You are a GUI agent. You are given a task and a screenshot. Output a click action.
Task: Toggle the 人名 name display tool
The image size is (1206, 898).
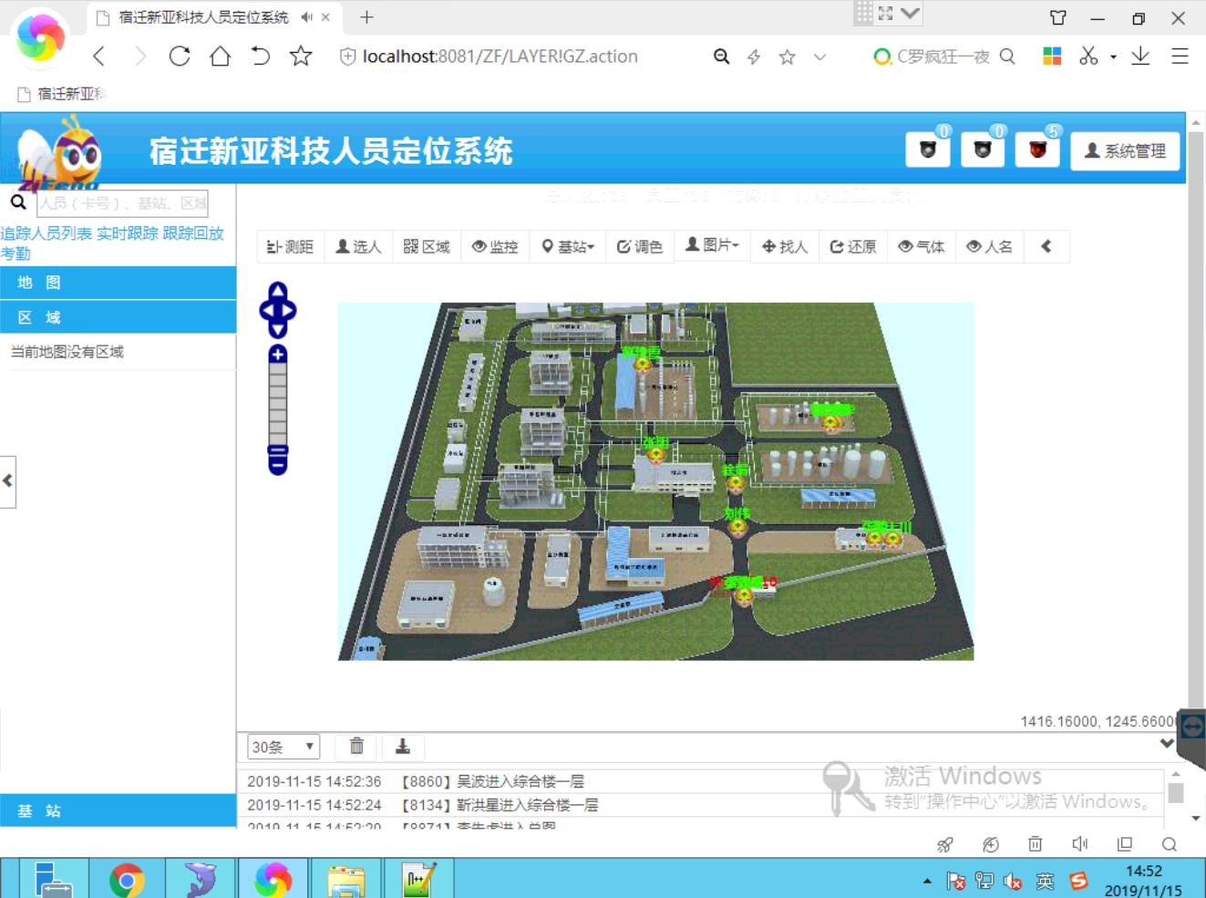[989, 245]
